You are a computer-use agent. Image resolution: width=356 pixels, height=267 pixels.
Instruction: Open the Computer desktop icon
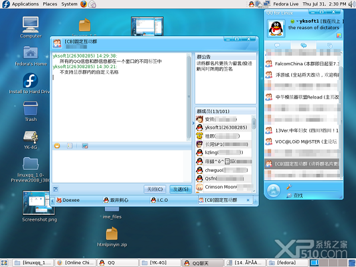[31, 27]
